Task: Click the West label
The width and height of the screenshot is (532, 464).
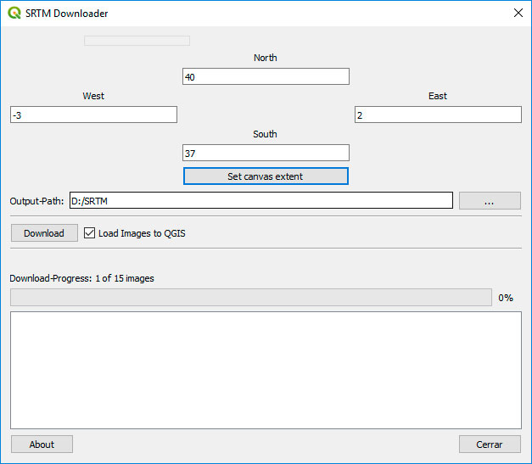Action: pyautogui.click(x=93, y=96)
